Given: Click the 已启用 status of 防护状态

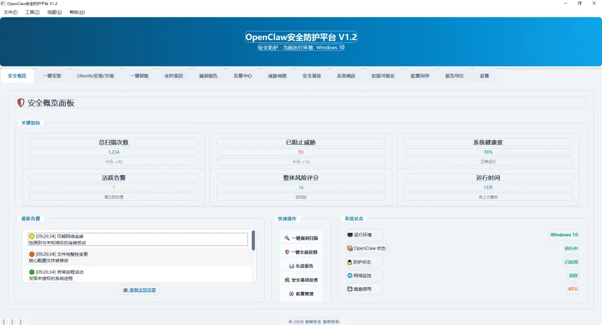Looking at the screenshot, I should pos(571,262).
